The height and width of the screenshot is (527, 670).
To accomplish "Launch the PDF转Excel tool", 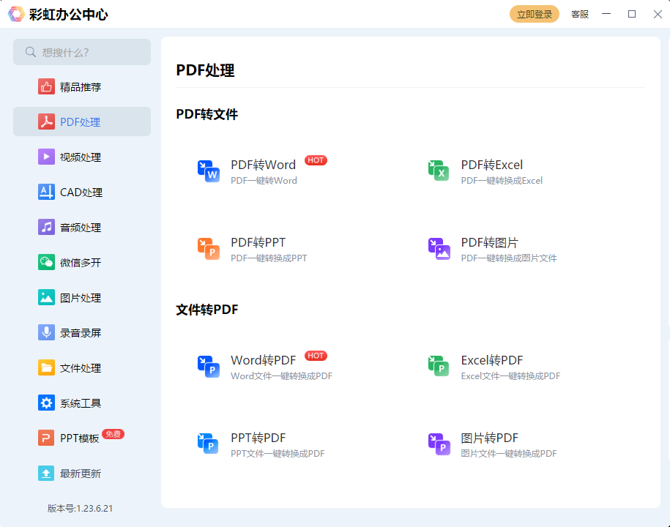I will click(x=492, y=165).
